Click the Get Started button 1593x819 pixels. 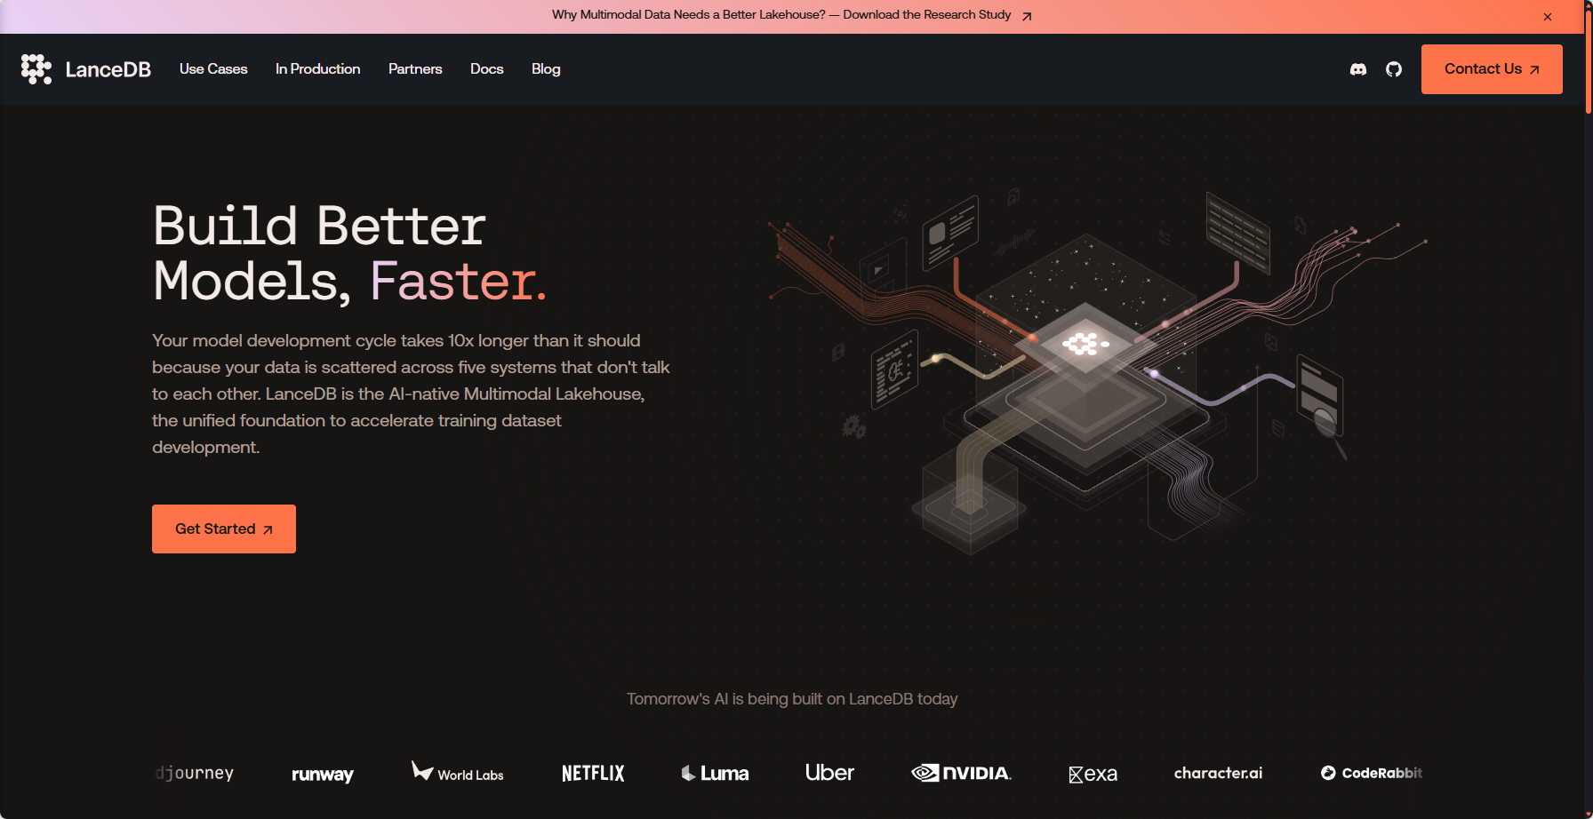point(224,529)
